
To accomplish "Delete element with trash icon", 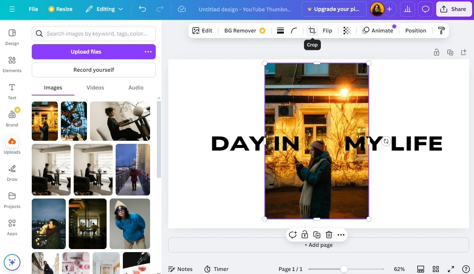I will tap(329, 235).
